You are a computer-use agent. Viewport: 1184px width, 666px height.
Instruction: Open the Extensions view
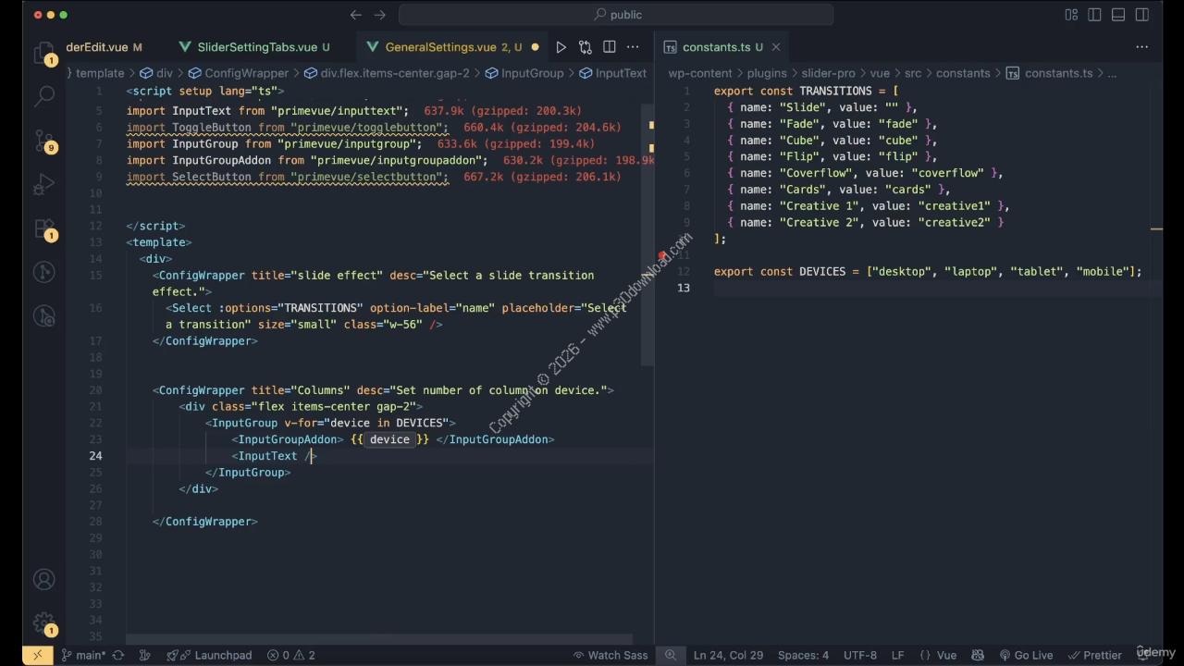[43, 228]
